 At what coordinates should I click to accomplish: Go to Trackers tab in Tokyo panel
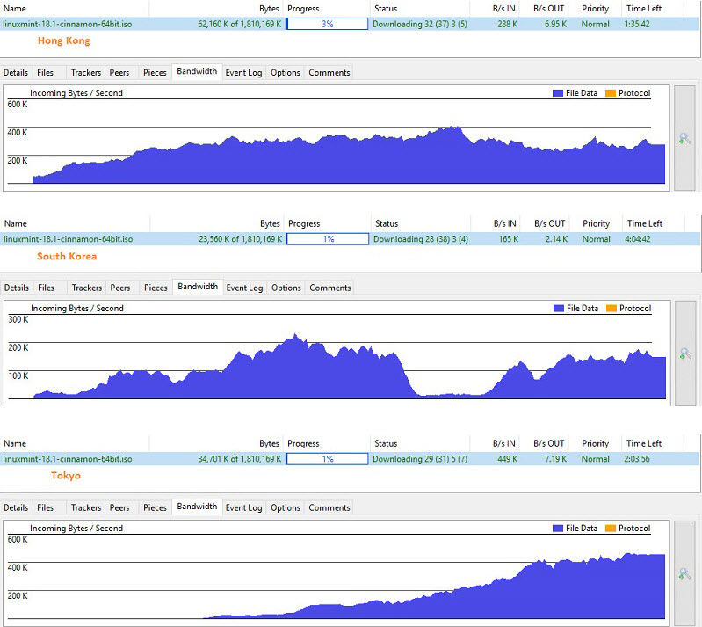click(x=86, y=507)
